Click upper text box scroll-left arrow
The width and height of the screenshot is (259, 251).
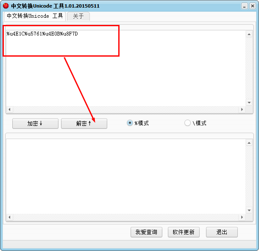click(x=10, y=109)
